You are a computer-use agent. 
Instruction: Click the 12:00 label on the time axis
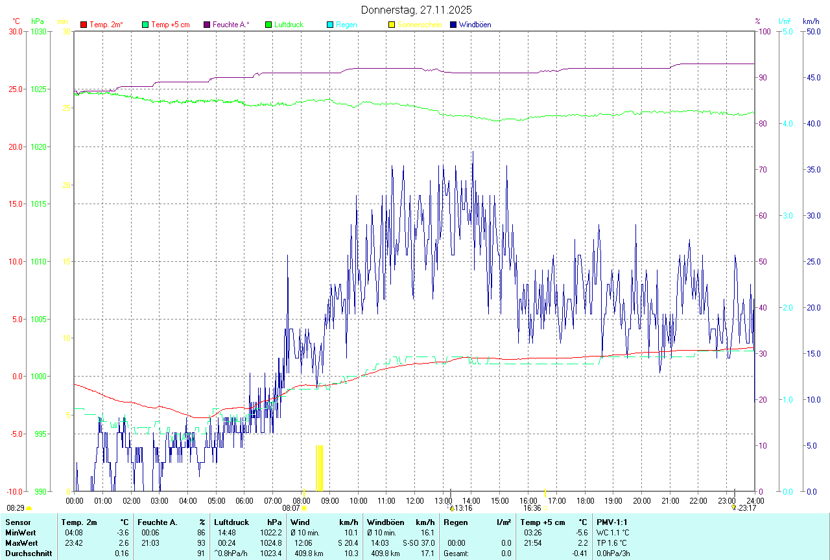(415, 501)
